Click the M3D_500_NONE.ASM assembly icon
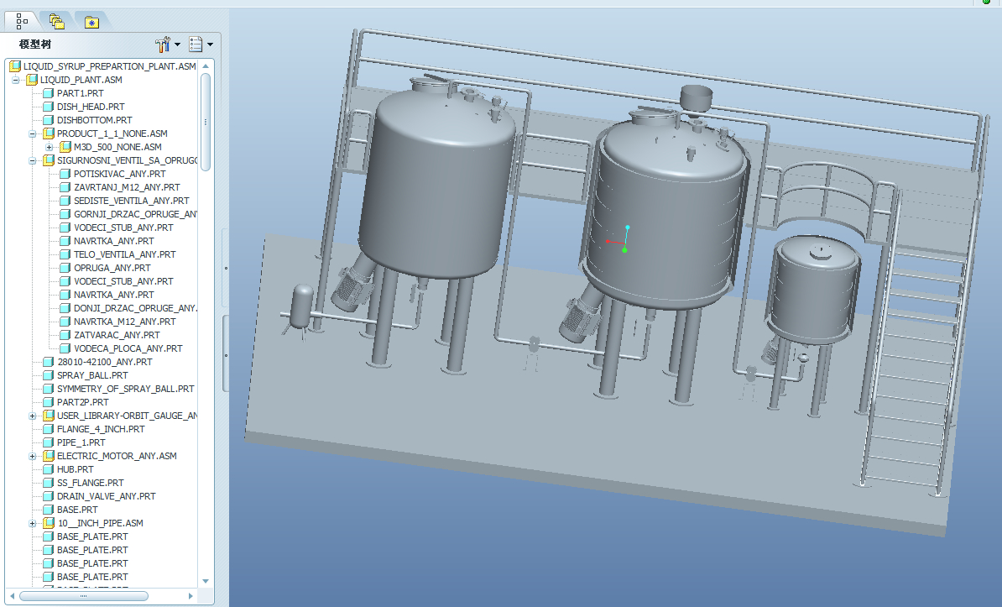 (x=65, y=147)
